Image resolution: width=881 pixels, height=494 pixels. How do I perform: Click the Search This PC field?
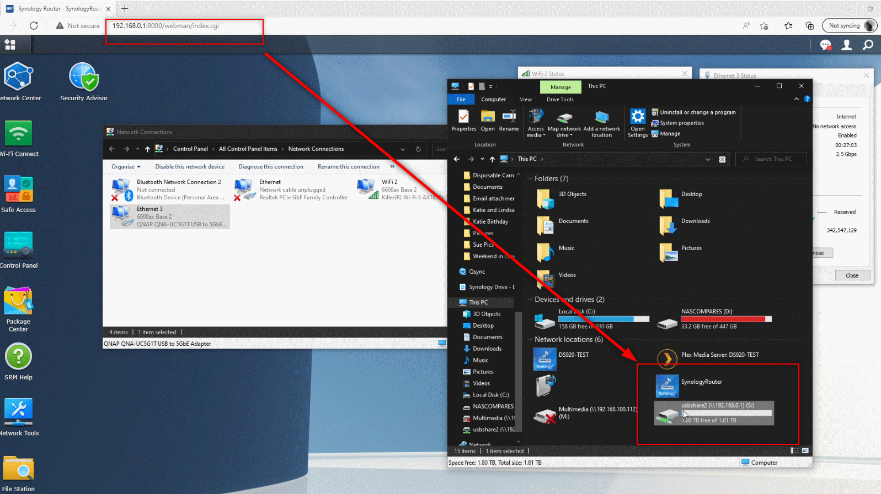[771, 159]
